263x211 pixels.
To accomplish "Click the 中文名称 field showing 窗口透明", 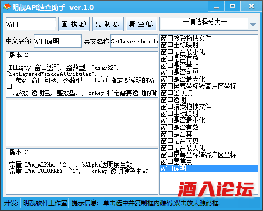I will pyautogui.click(x=57, y=41).
